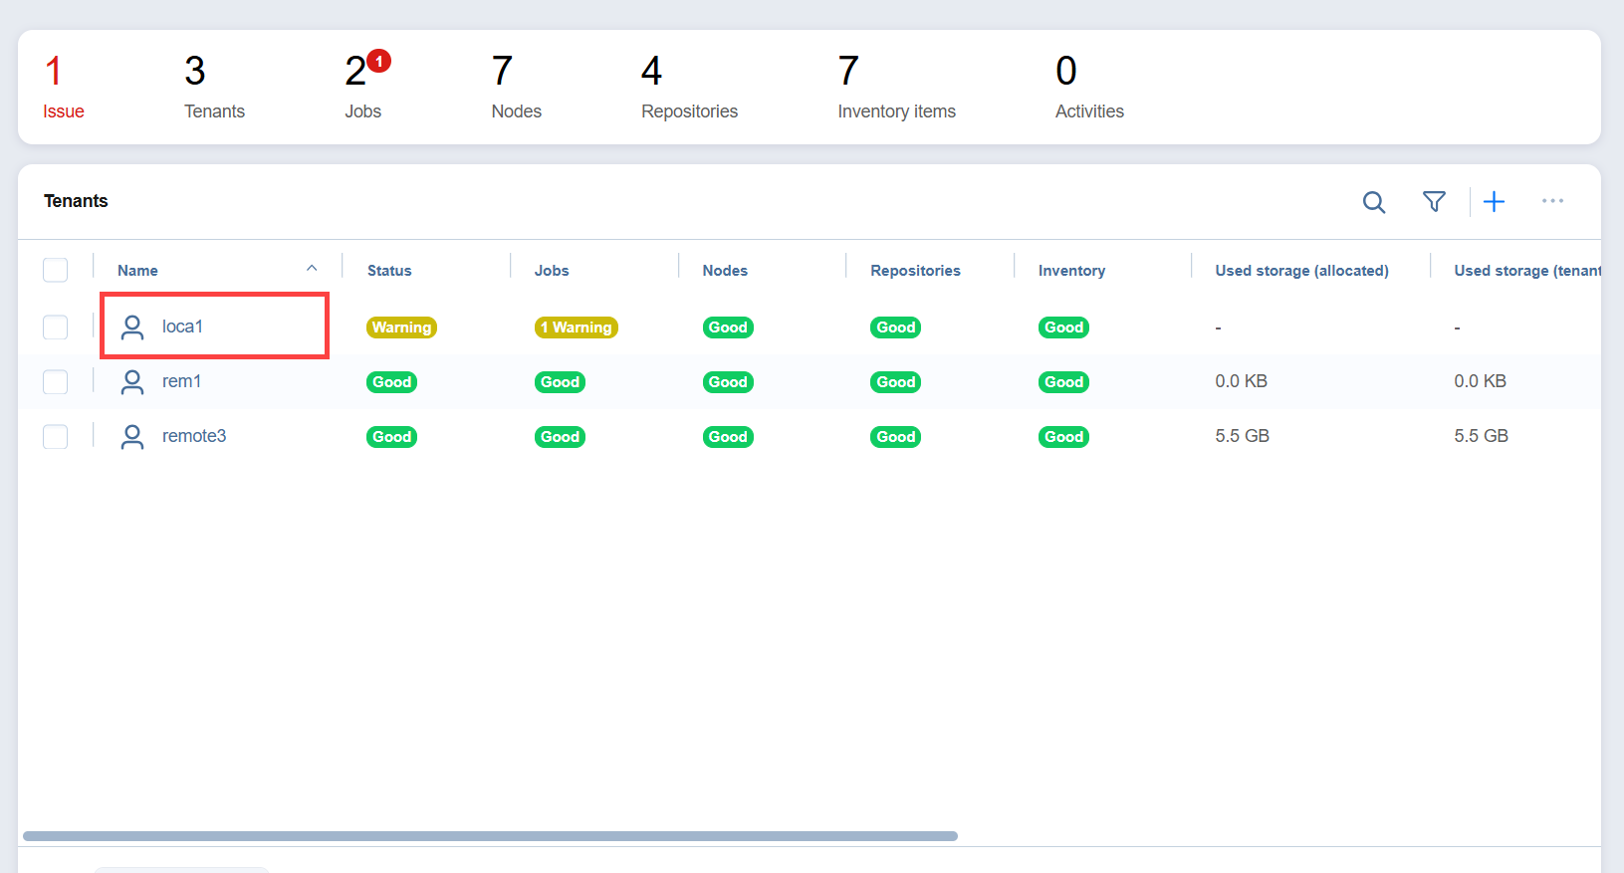Click the filter funnel icon
Screen dimensions: 1624x873
click(x=1434, y=202)
